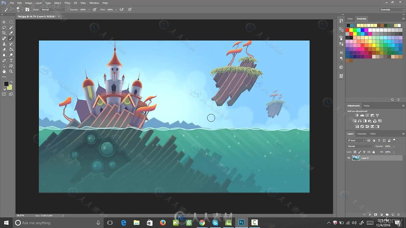Open the layer blend mode Normal dropdown
The height and width of the screenshot is (228, 406).
click(360, 146)
